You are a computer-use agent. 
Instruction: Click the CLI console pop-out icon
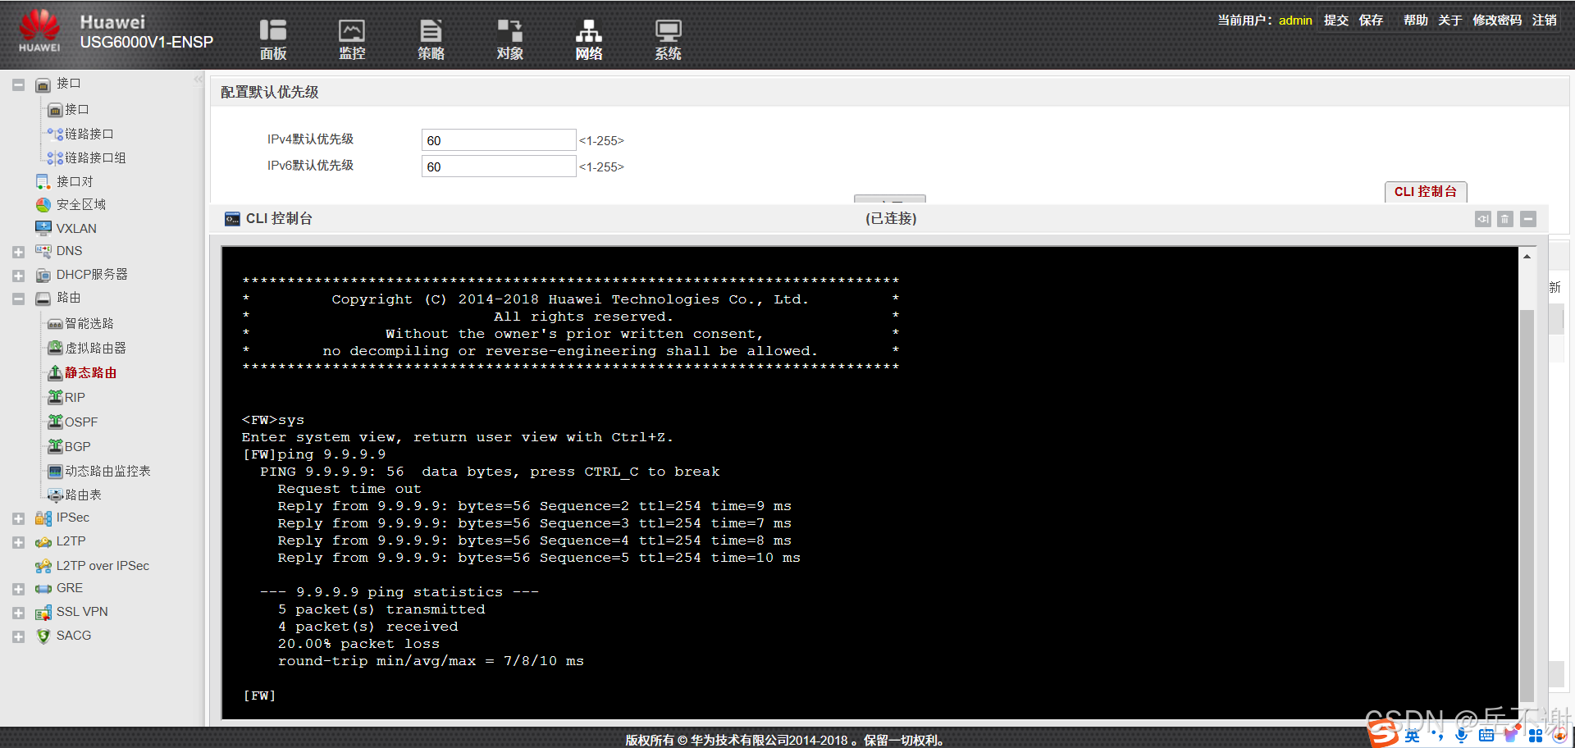tap(1482, 219)
